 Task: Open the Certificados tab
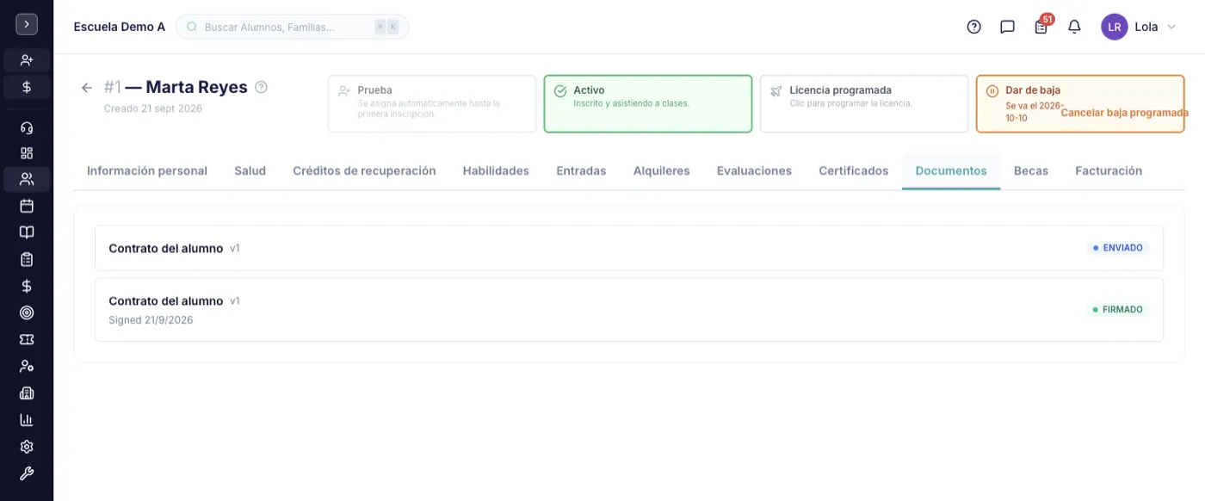[854, 170]
